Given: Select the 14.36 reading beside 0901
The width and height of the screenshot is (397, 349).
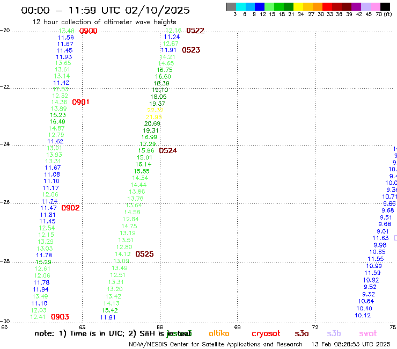Looking at the screenshot, I should (x=59, y=102).
